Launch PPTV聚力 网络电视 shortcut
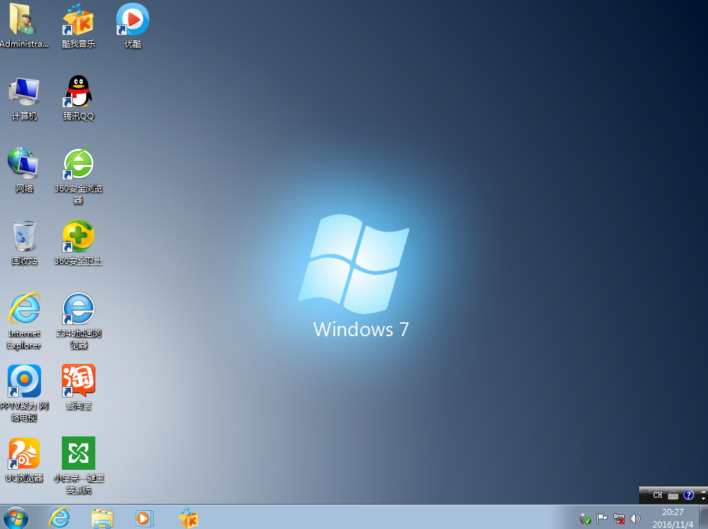Screen dimensions: 708x529 [24, 393]
